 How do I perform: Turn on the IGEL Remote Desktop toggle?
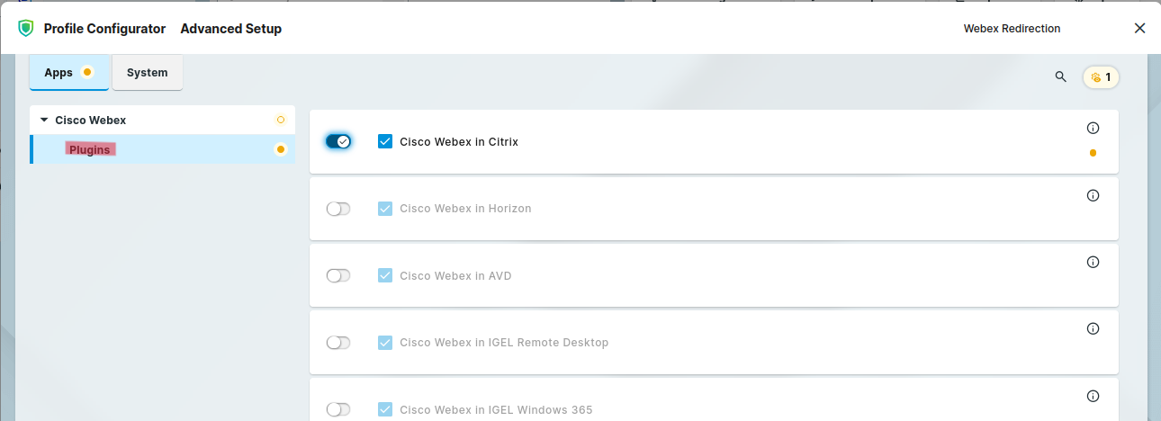[338, 343]
